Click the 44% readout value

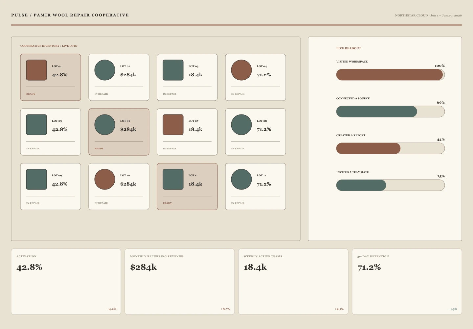[x=441, y=139]
